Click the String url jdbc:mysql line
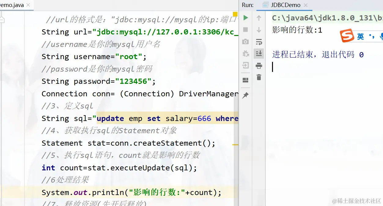This screenshot has width=383, height=206. click(x=140, y=32)
